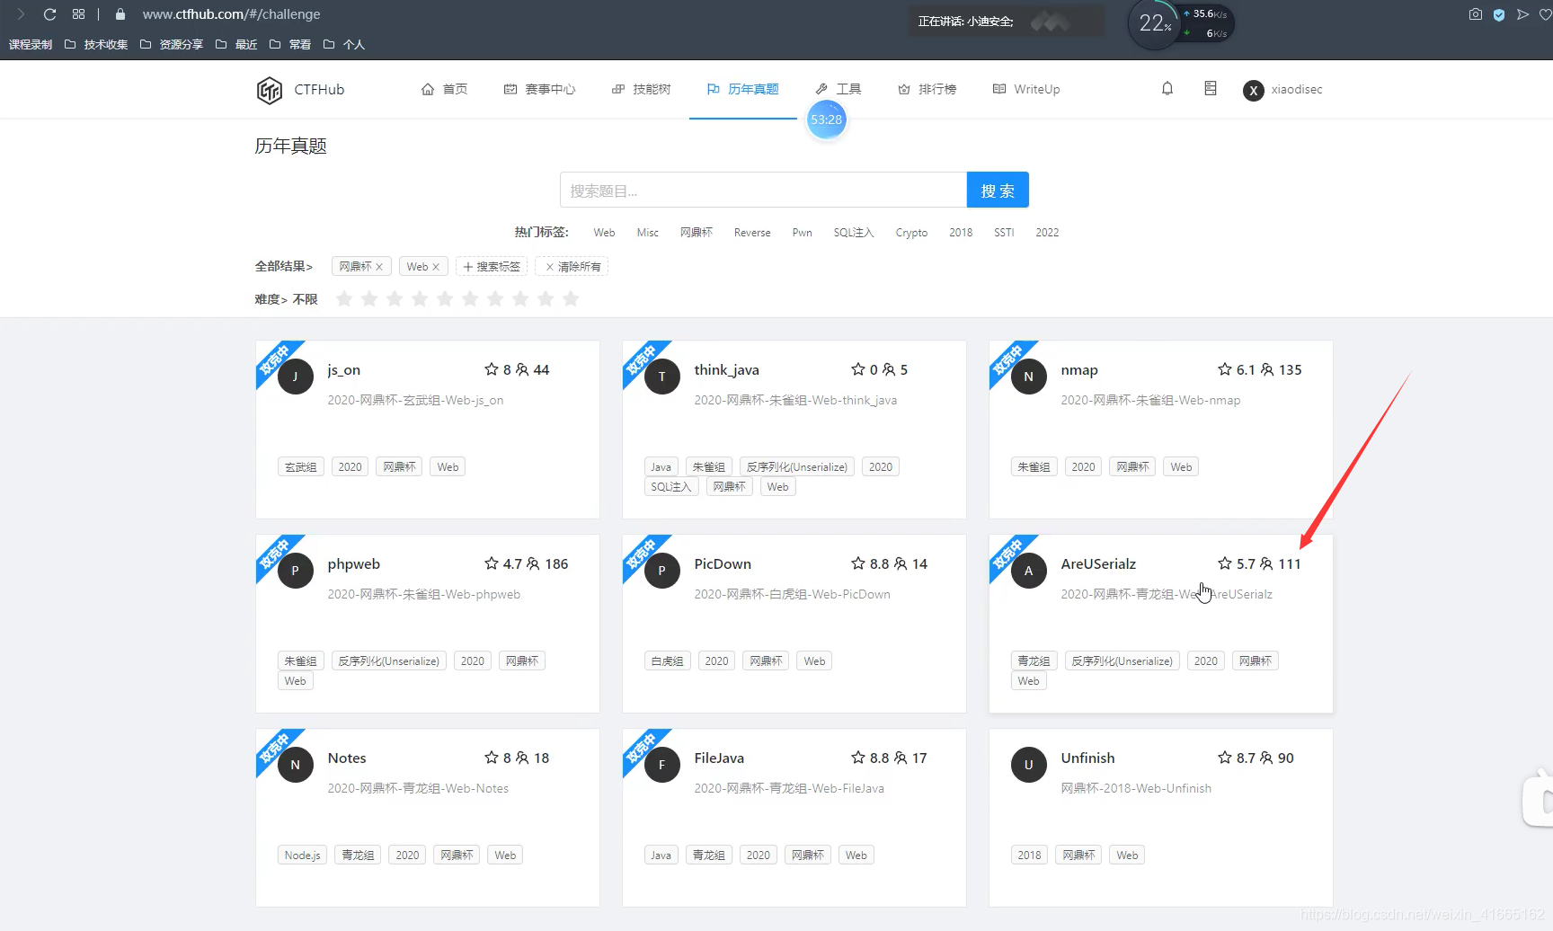
Task: Click the solver count icon on phpweb card
Action: 533,563
